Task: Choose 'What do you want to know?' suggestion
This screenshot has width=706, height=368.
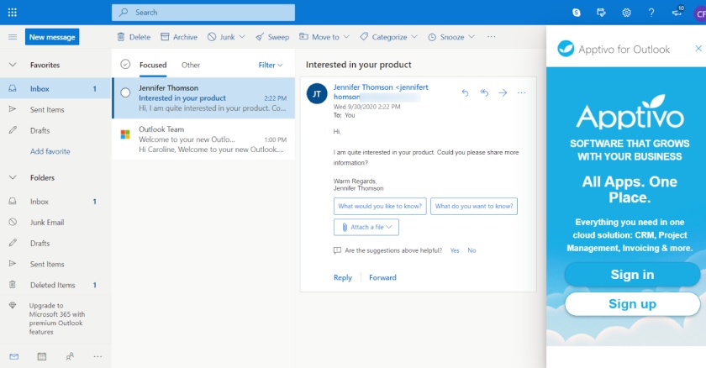Action: pyautogui.click(x=474, y=206)
